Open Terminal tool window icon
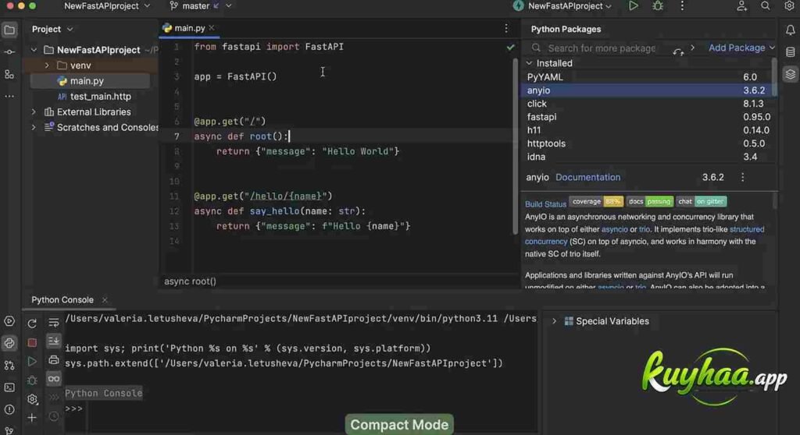The image size is (800, 435). pos(9,387)
